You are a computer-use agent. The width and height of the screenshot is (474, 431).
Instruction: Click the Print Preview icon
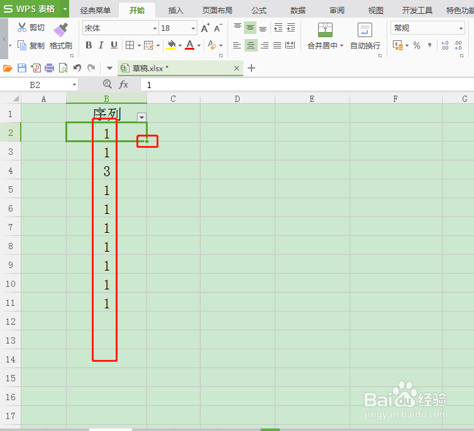[63, 68]
